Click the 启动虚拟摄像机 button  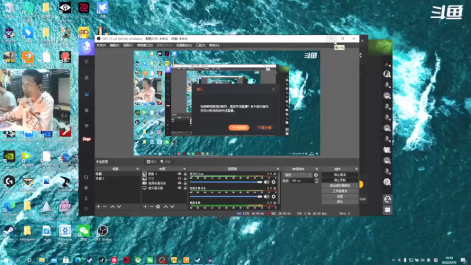340,185
